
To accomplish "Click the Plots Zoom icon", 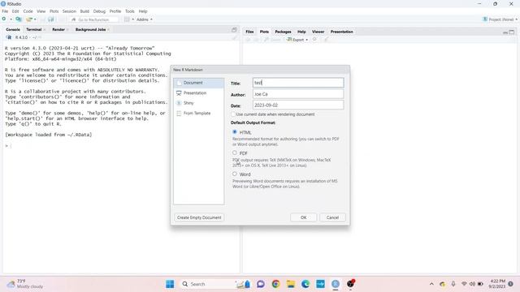I will click(272, 40).
